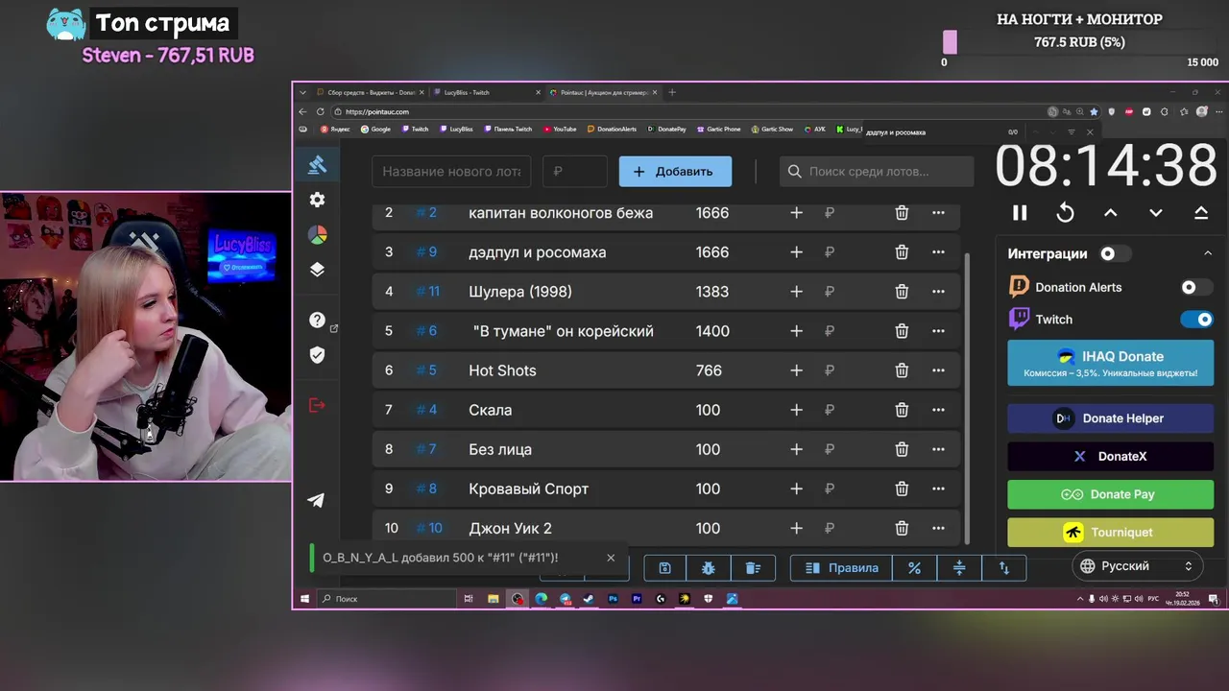
Task: Open the layers stack icon in sidebar
Action: pos(317,270)
